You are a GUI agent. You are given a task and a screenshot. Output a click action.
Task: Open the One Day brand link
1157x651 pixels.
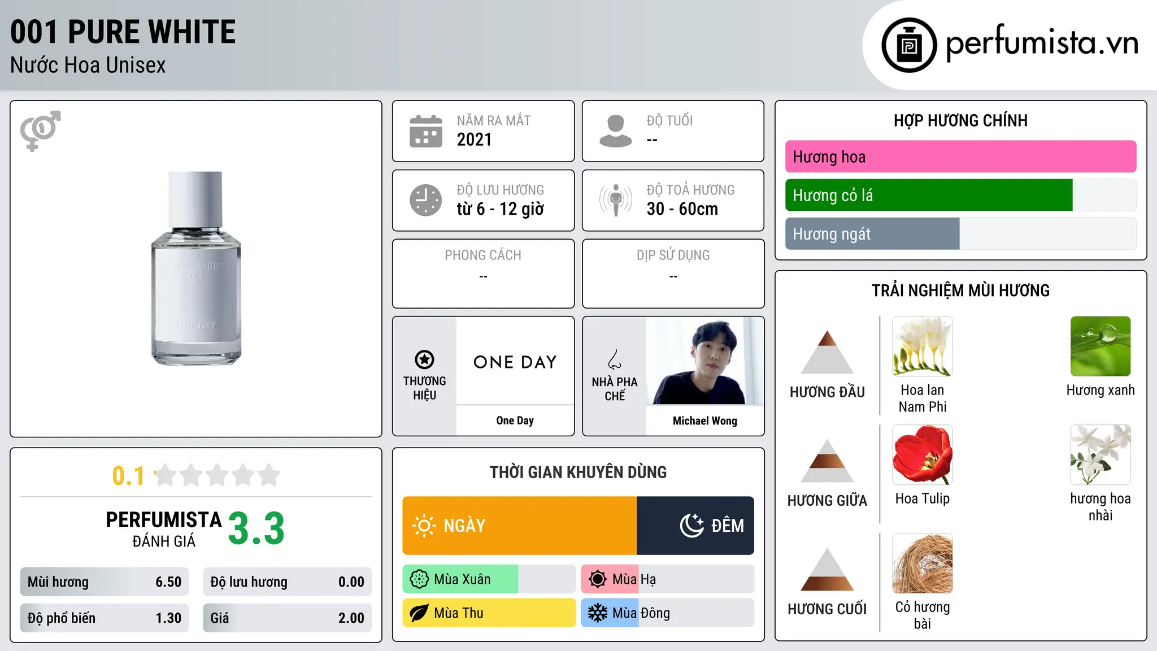pos(515,420)
